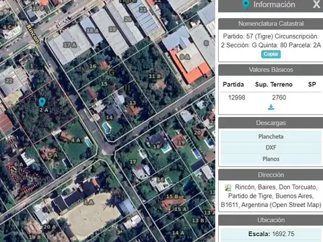Select parcel 15 on the map
This screenshot has height=242, width=323.
[104, 83]
